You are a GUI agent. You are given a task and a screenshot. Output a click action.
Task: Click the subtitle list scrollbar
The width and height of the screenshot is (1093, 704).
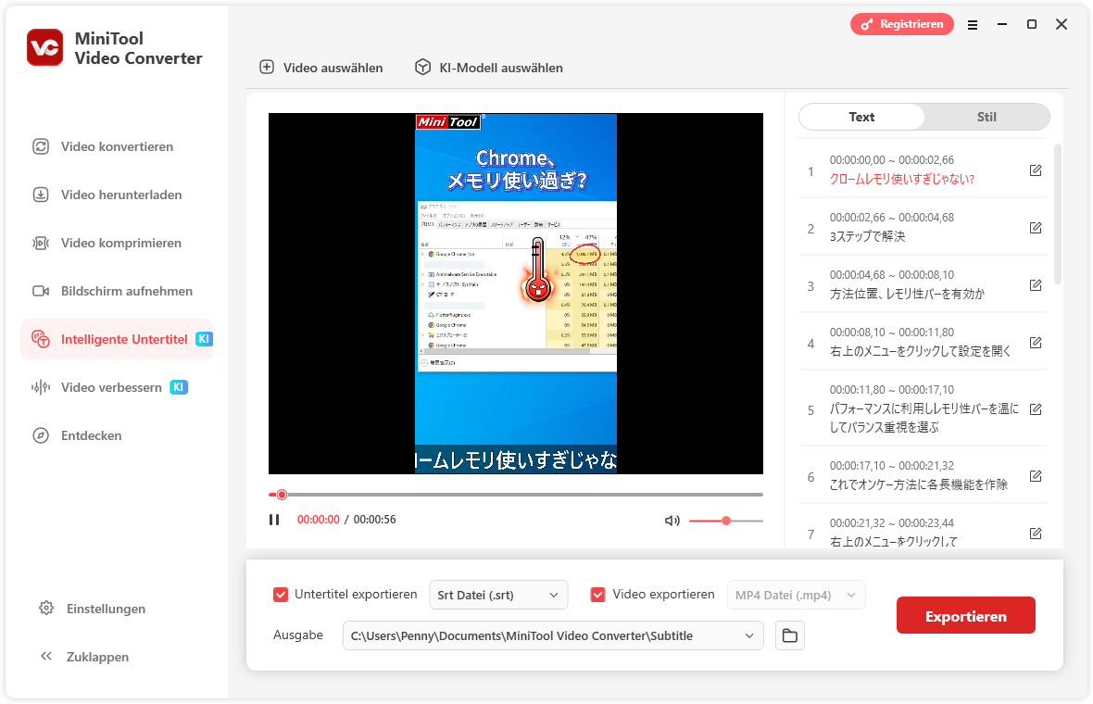(1058, 214)
